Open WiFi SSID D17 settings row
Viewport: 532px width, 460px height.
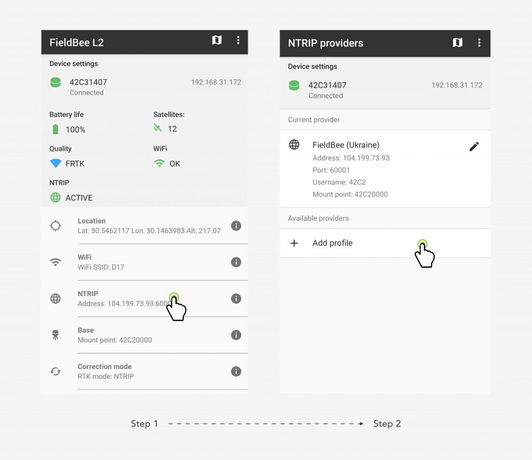click(x=144, y=262)
